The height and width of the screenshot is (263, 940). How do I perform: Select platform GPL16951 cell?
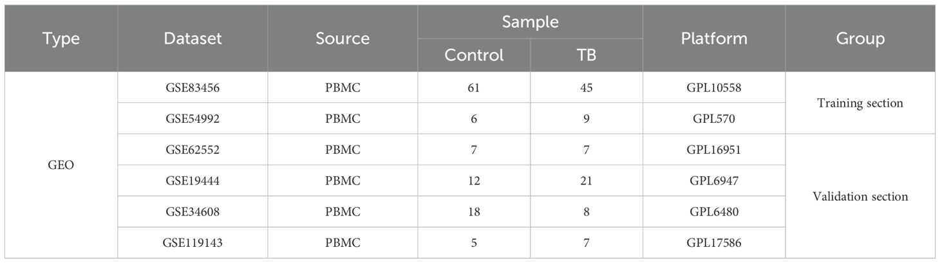714,150
